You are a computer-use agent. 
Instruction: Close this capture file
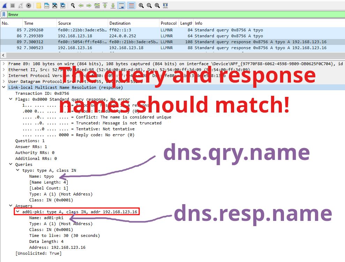pyautogui.click(x=54, y=6)
